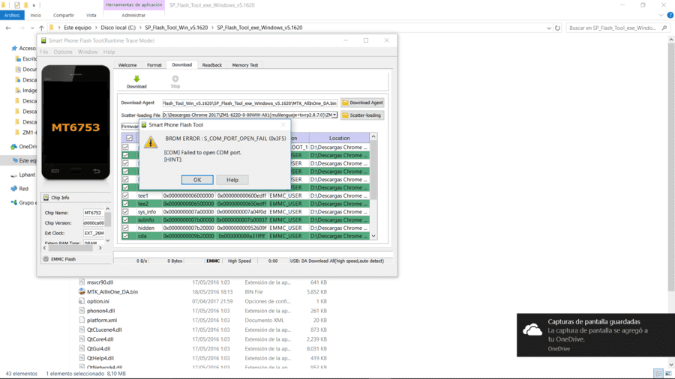This screenshot has width=675, height=379.
Task: Click OK in the BROM error dialog
Action: coord(197,180)
